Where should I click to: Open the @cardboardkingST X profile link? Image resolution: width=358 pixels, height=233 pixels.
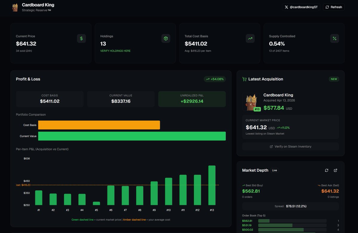coord(301,7)
